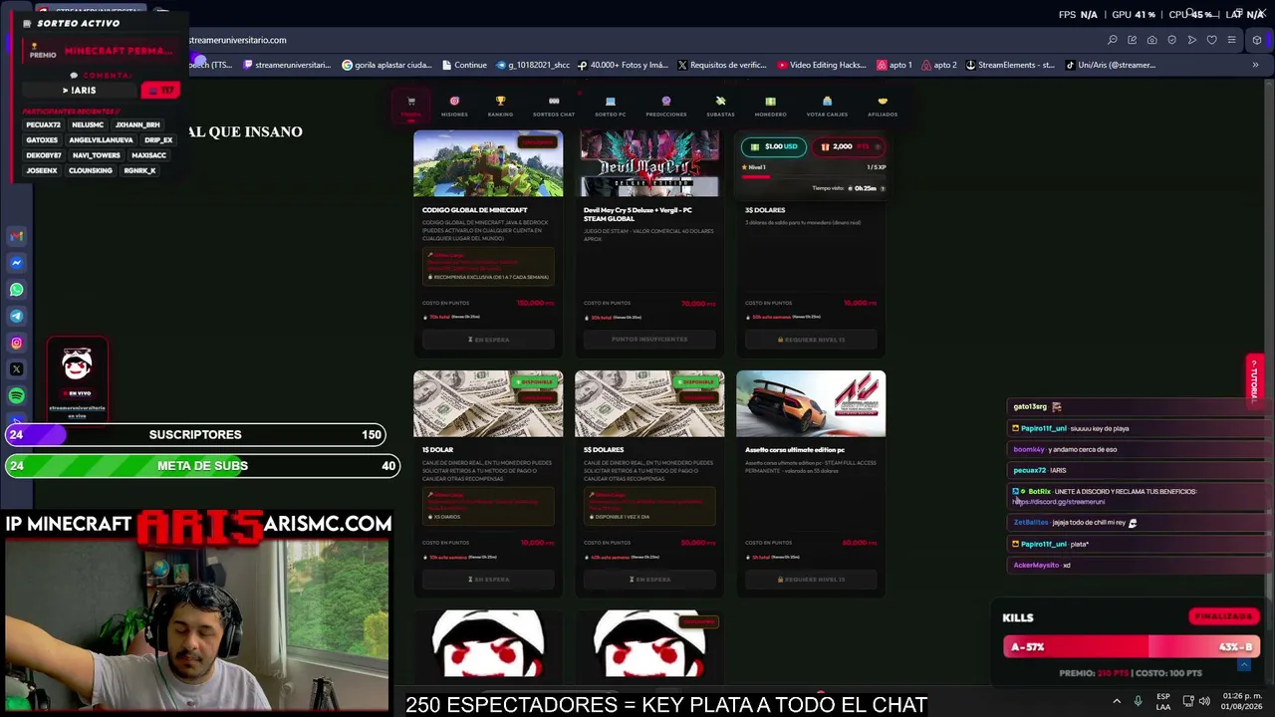1275x717 pixels.
Task: Open the Subastas auction tab
Action: click(720, 106)
